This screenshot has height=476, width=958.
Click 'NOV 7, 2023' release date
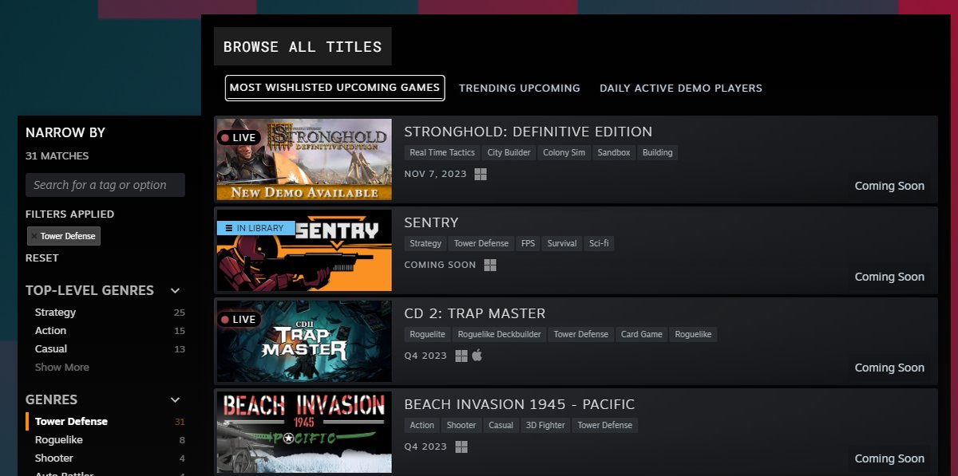pyautogui.click(x=436, y=174)
